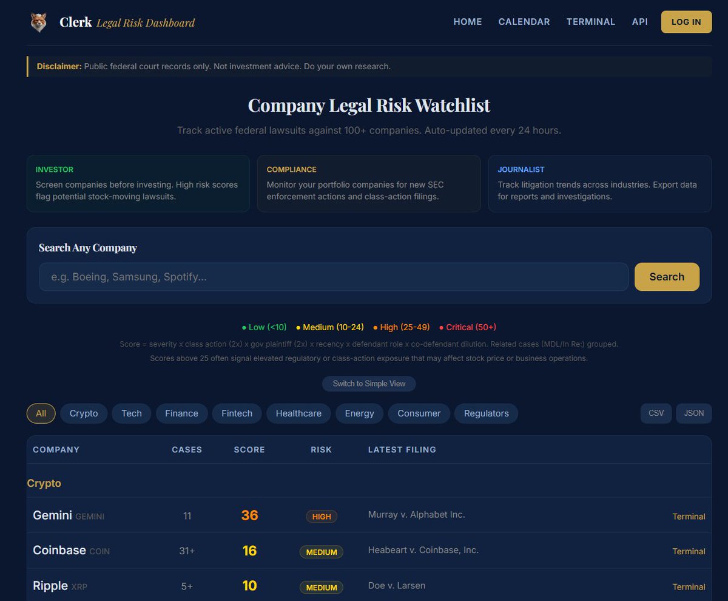Select the JOURNALIST use-case card

click(600, 183)
